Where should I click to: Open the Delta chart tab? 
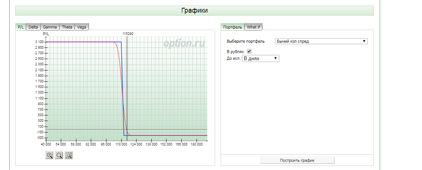tap(33, 27)
